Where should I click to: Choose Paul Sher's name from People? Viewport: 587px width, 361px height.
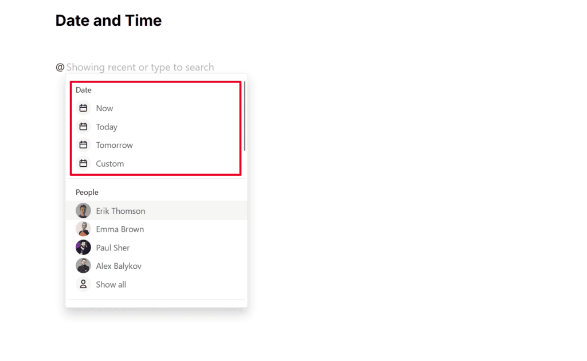113,248
